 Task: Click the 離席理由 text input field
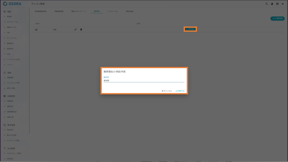point(144,81)
